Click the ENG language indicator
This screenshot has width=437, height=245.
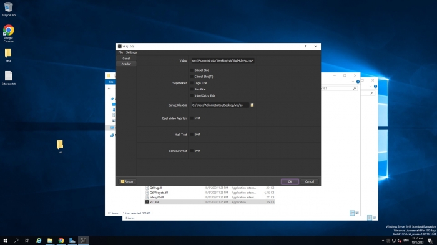(x=406, y=241)
